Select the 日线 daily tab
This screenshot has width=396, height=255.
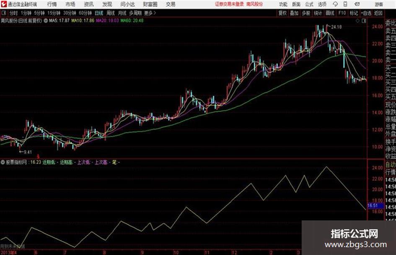(99, 13)
